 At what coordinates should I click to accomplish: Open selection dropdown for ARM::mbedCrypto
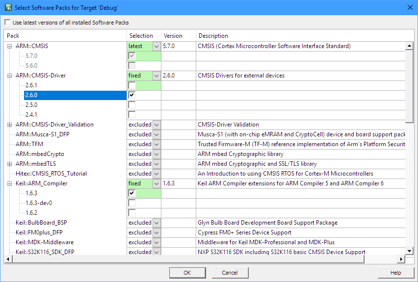pyautogui.click(x=157, y=154)
